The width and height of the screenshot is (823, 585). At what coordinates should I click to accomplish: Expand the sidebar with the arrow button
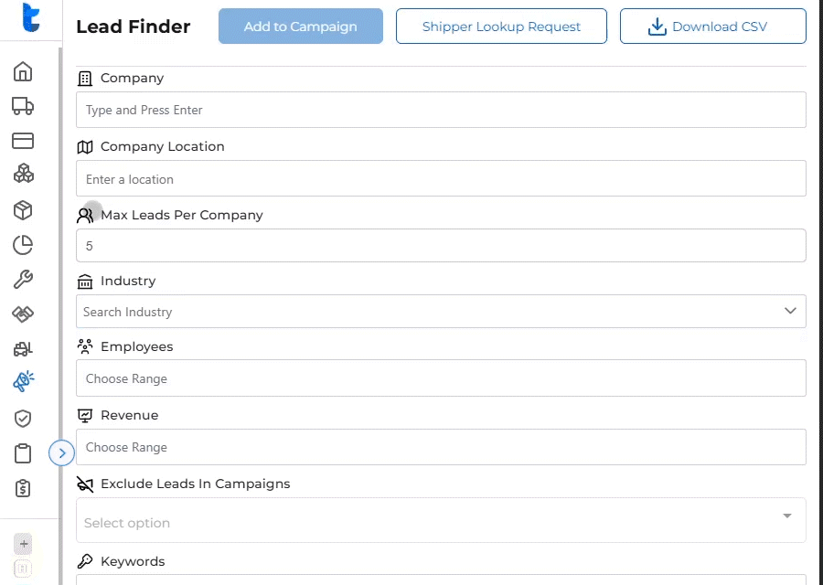[x=61, y=452]
